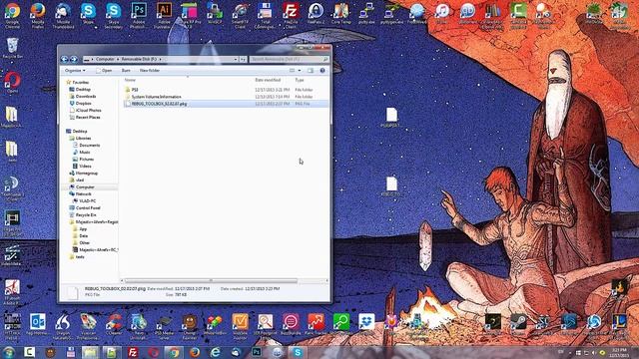
Task: Open Camtasia green C desktop shortcut
Action: [518, 15]
